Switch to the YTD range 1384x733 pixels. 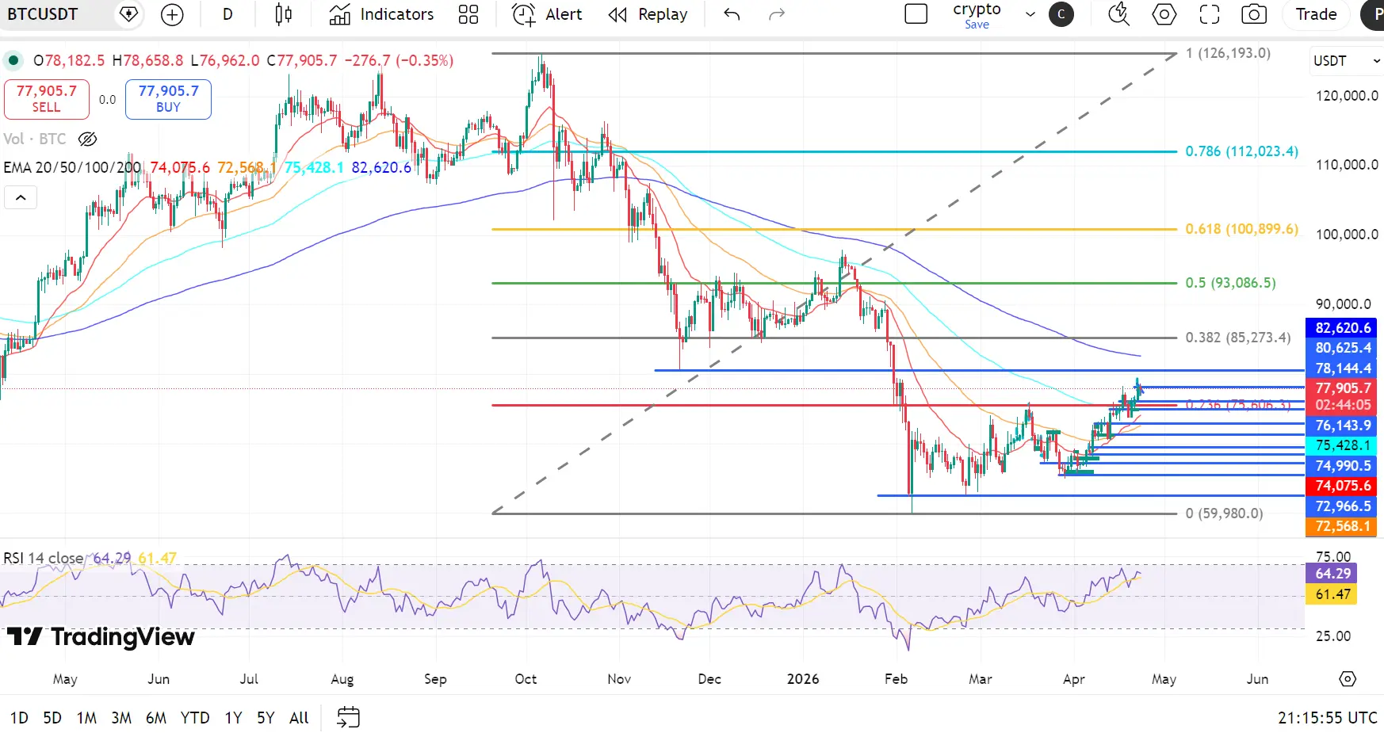click(x=195, y=718)
